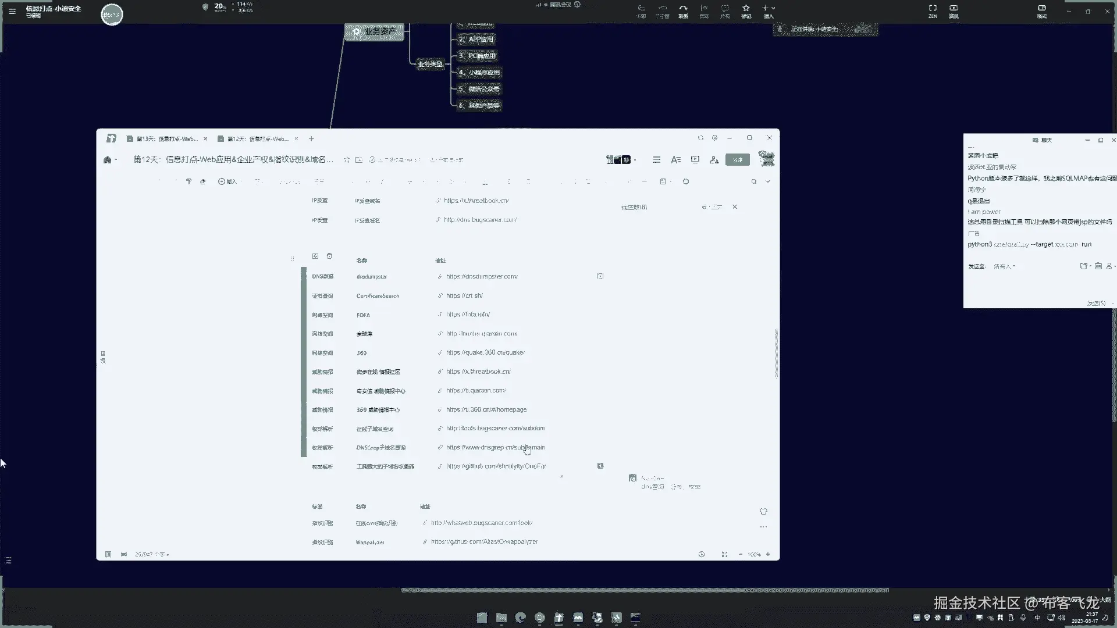1117x628 pixels.
Task: Expand the toolbar collapse chevron beside search
Action: click(768, 181)
